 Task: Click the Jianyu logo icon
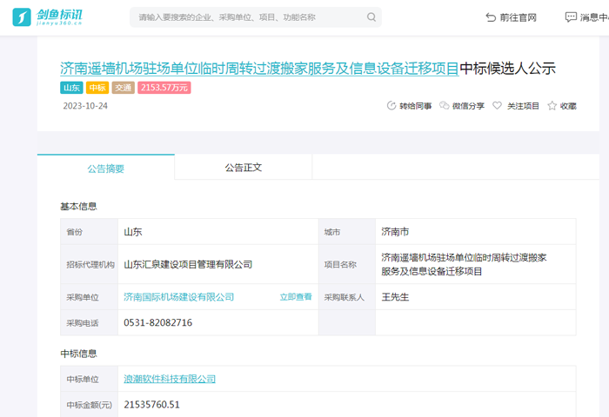coord(23,17)
